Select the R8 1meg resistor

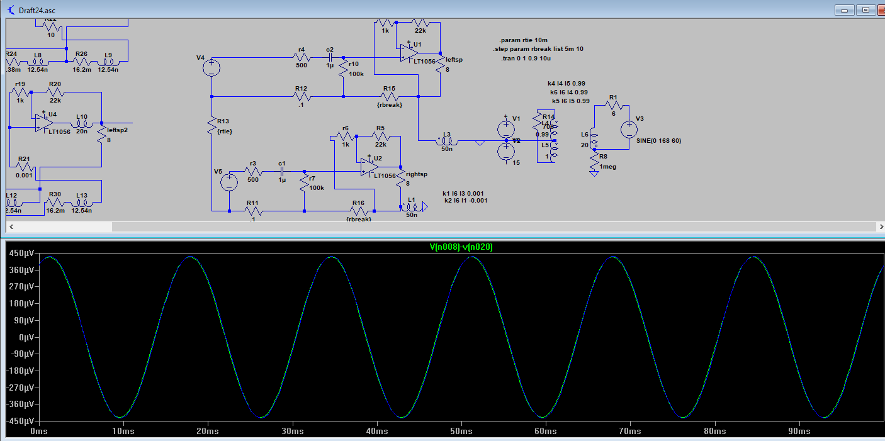[x=594, y=160]
